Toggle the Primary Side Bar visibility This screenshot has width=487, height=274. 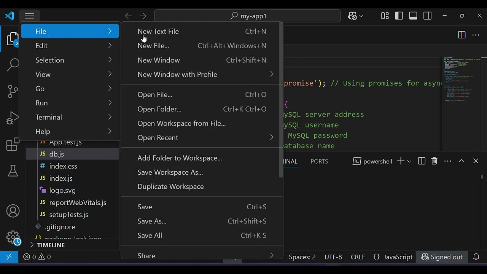coord(399,16)
